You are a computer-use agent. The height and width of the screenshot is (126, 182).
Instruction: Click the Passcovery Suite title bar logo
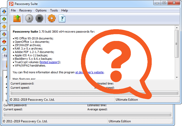click(11, 4)
